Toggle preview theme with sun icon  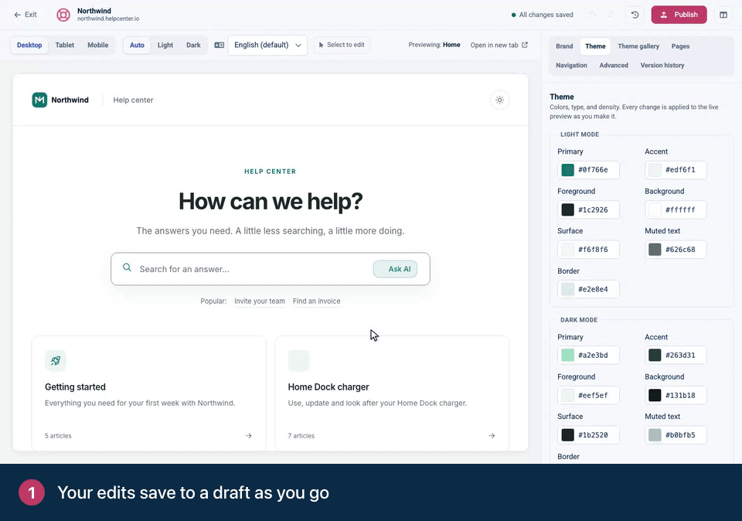click(x=500, y=100)
